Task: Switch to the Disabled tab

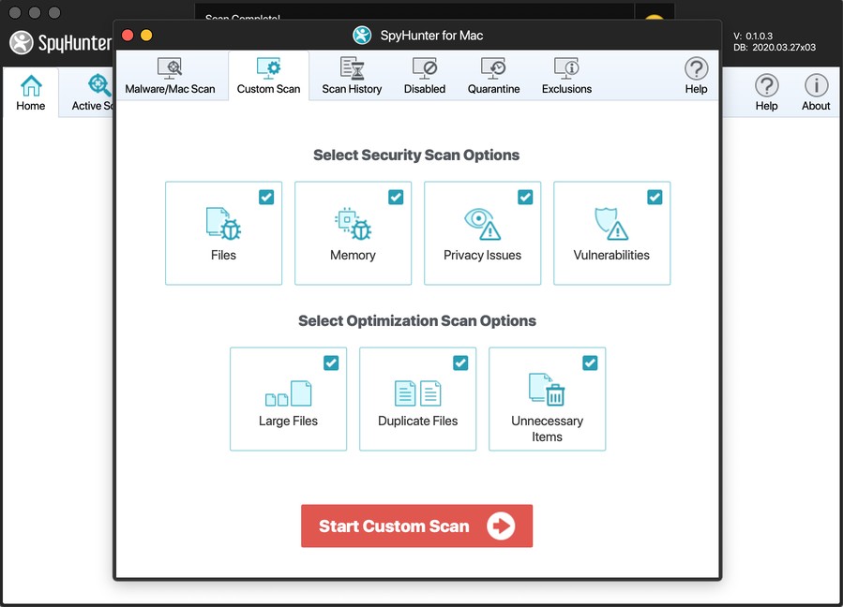Action: pyautogui.click(x=424, y=76)
